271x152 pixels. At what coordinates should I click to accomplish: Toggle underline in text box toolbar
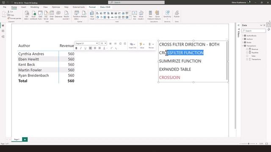point(86,48)
